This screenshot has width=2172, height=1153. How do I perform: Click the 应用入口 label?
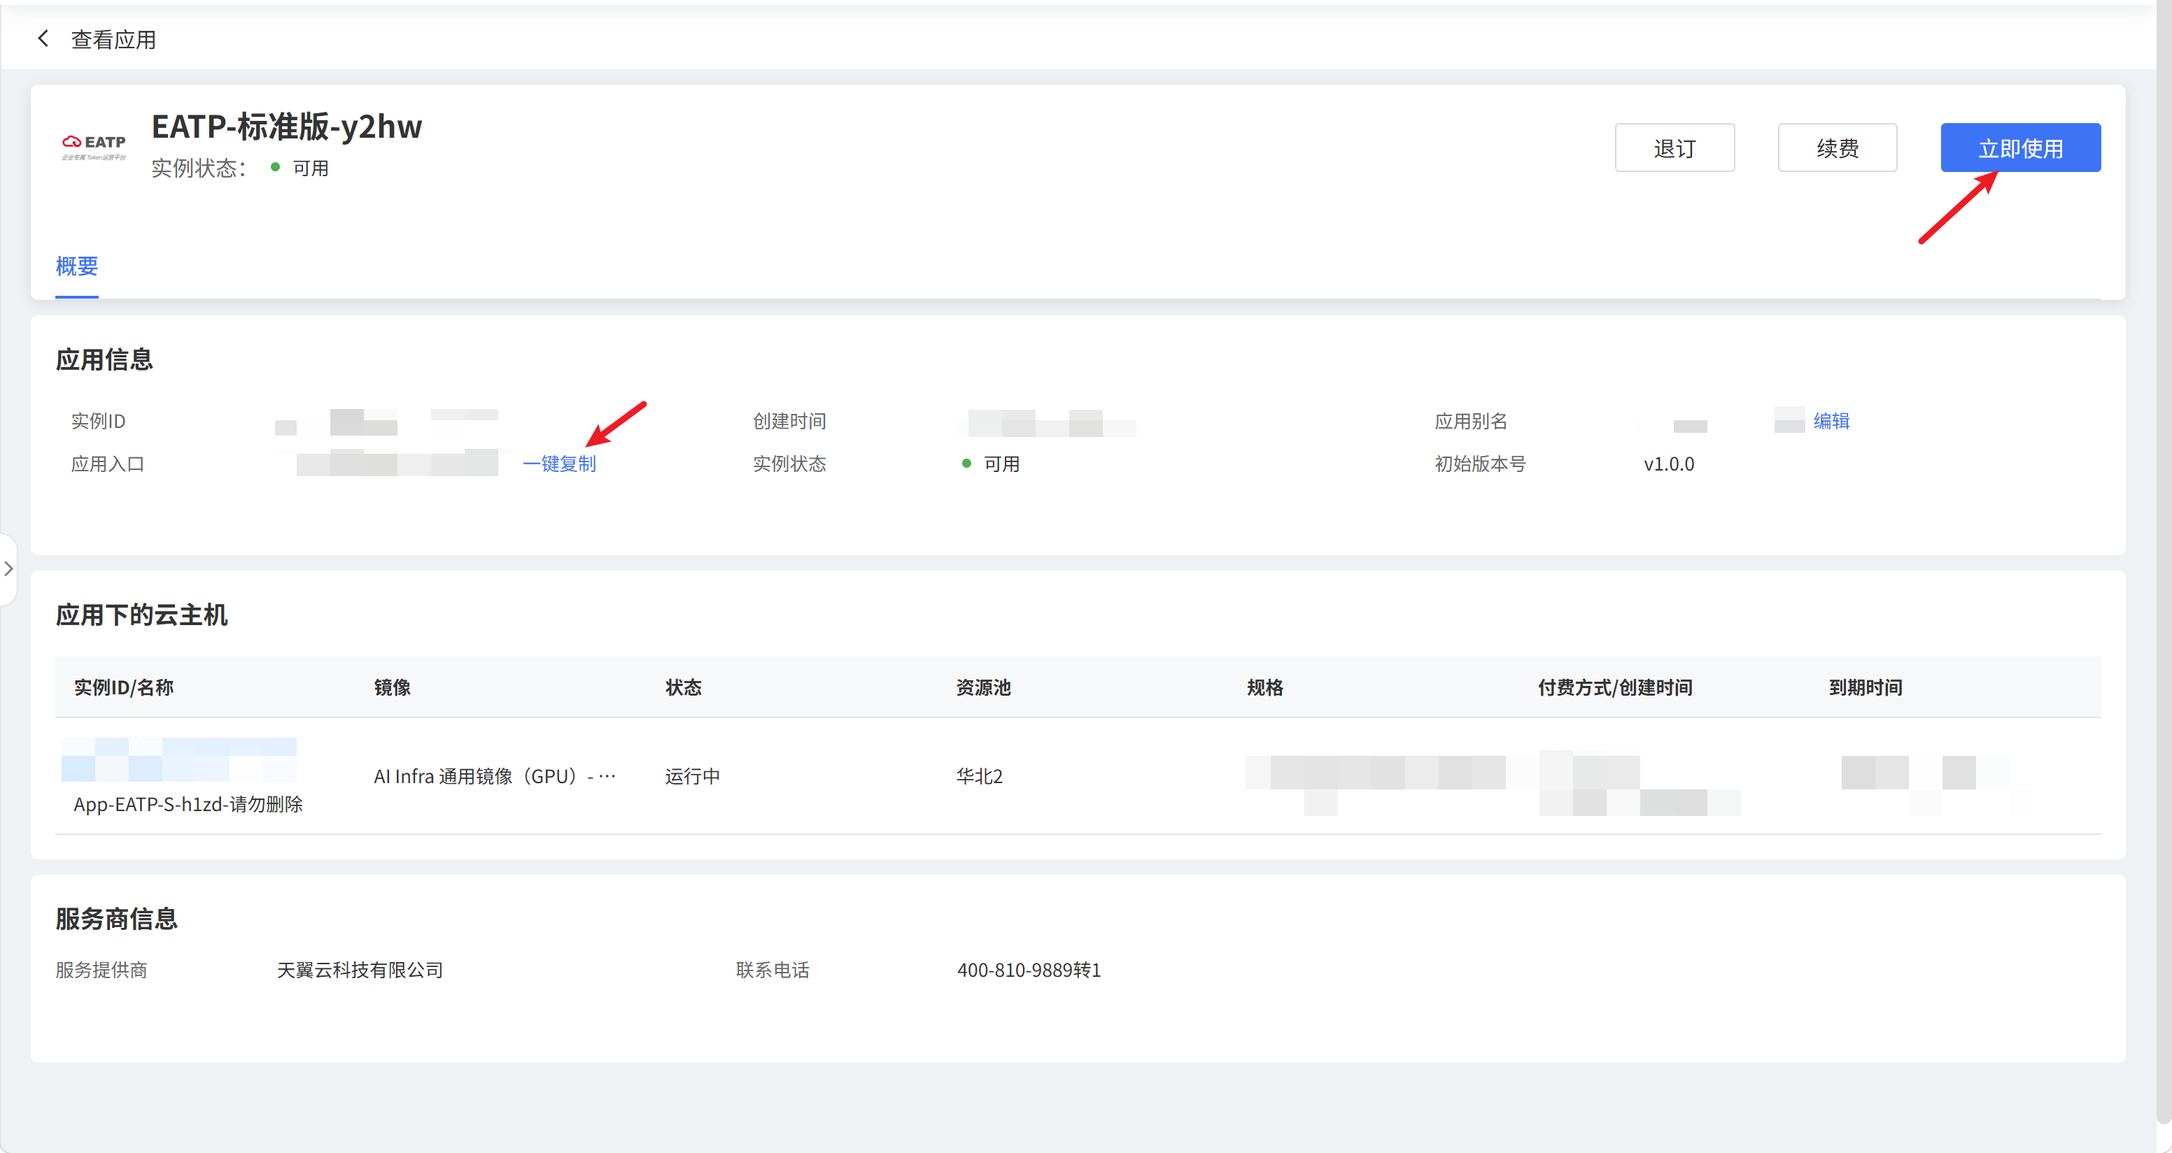point(108,464)
